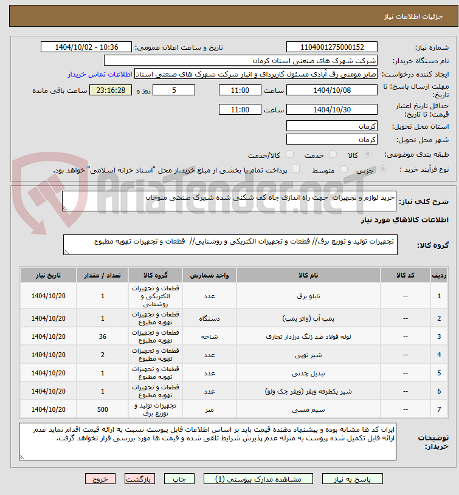Click the quantity 36 cell
Screen dimensions: 459x495
[x=102, y=336]
